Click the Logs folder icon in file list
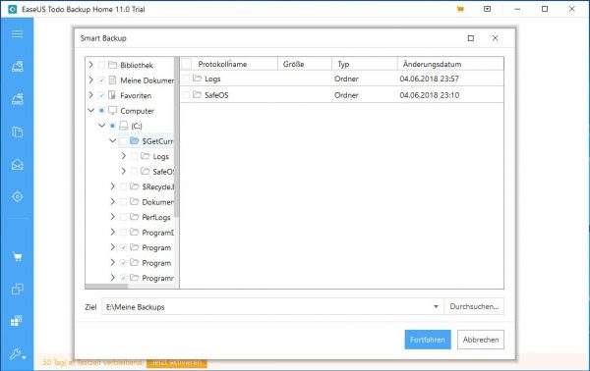The height and width of the screenshot is (371, 590). [x=197, y=79]
